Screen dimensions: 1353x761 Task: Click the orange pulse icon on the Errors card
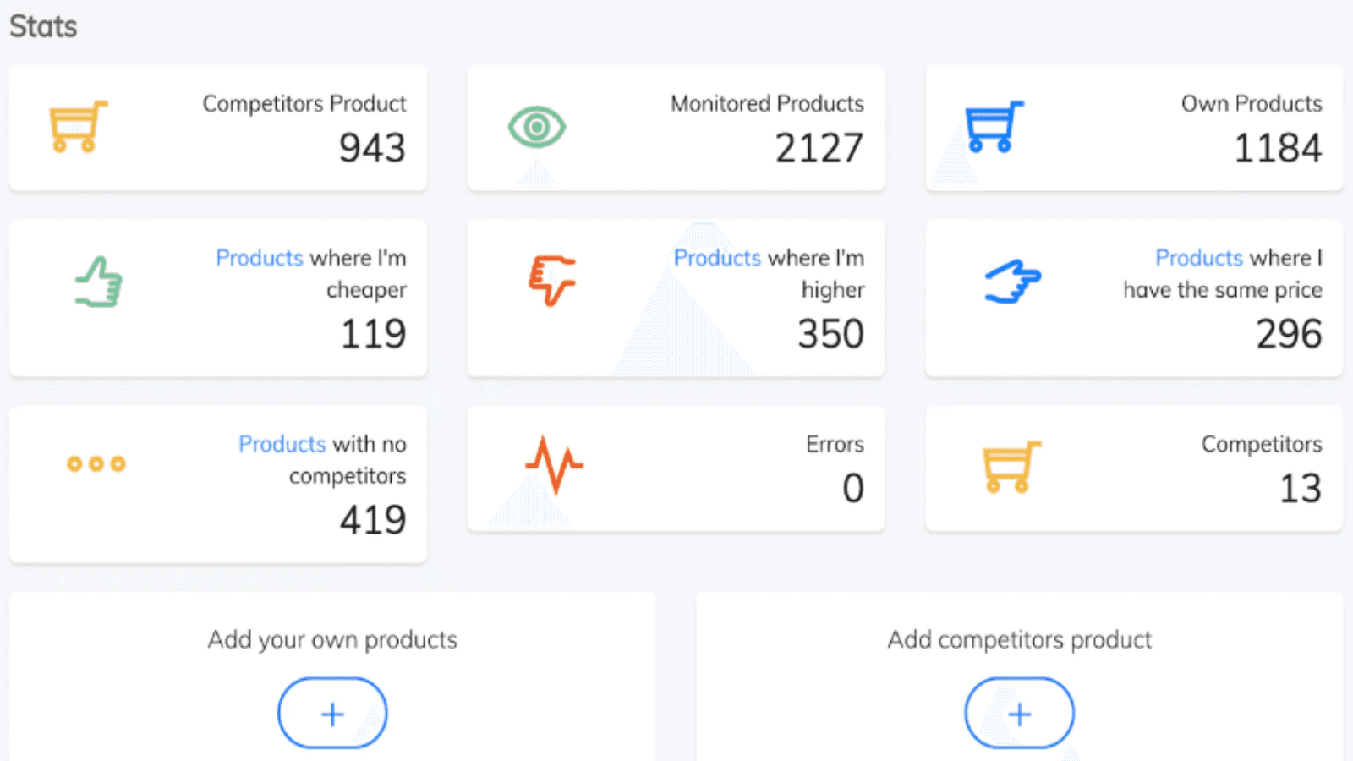(x=555, y=463)
